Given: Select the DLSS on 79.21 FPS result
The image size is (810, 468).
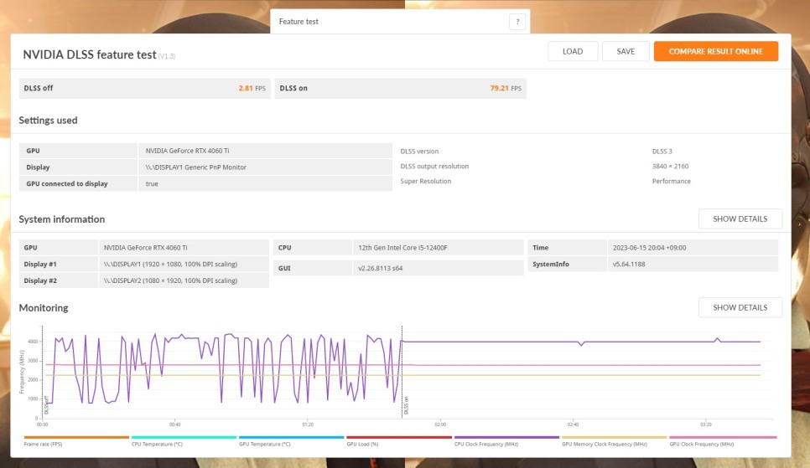Looking at the screenshot, I should tap(400, 88).
